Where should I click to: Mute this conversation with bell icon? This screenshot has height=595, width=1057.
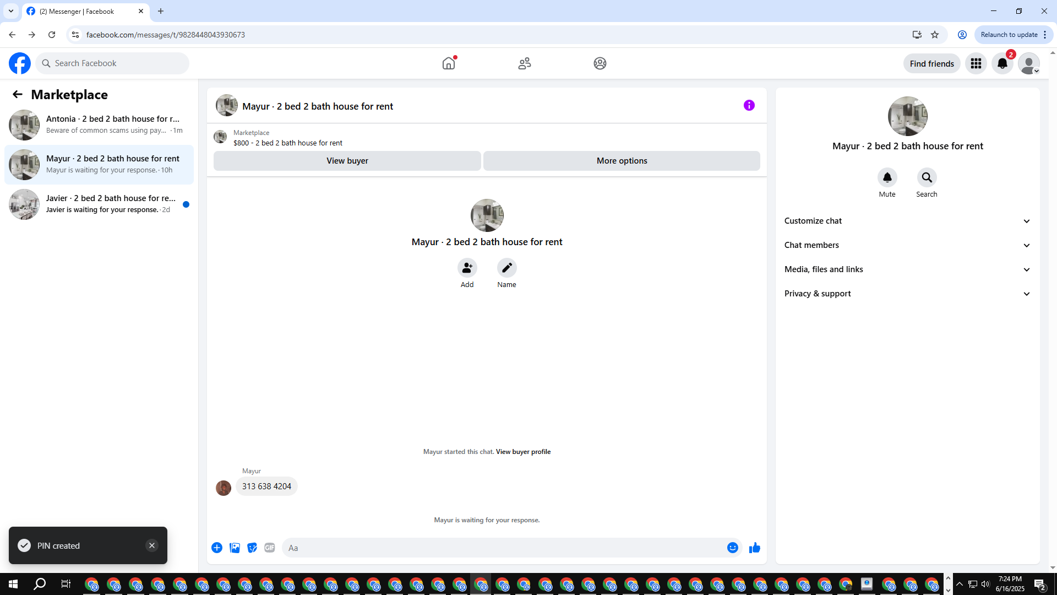coord(887,177)
